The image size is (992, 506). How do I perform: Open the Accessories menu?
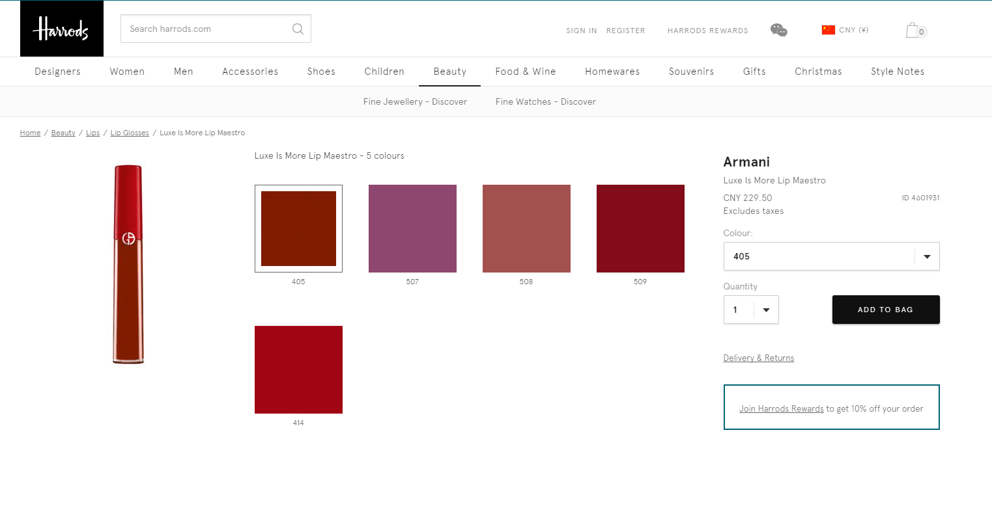pyautogui.click(x=250, y=72)
